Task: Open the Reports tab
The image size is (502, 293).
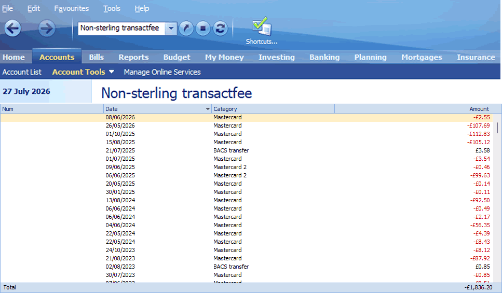Action: tap(134, 57)
